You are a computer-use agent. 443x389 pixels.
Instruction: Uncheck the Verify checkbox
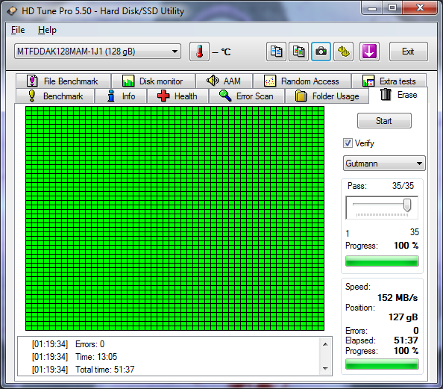pos(348,143)
